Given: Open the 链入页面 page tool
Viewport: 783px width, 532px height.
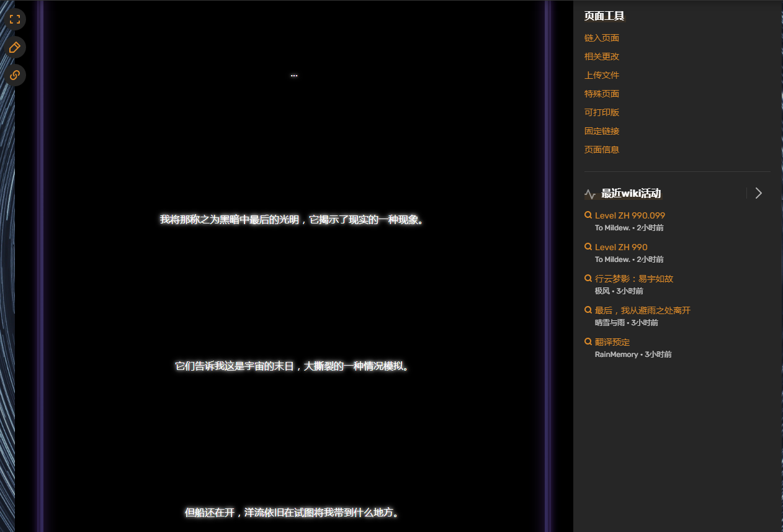Looking at the screenshot, I should (x=601, y=38).
